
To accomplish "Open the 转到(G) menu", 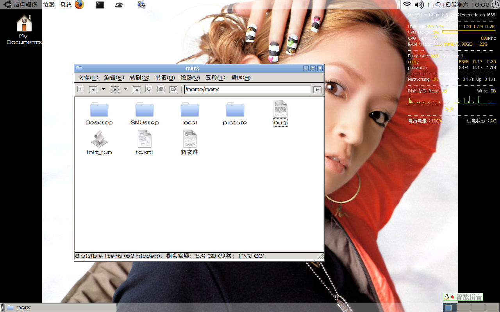I will tap(140, 78).
